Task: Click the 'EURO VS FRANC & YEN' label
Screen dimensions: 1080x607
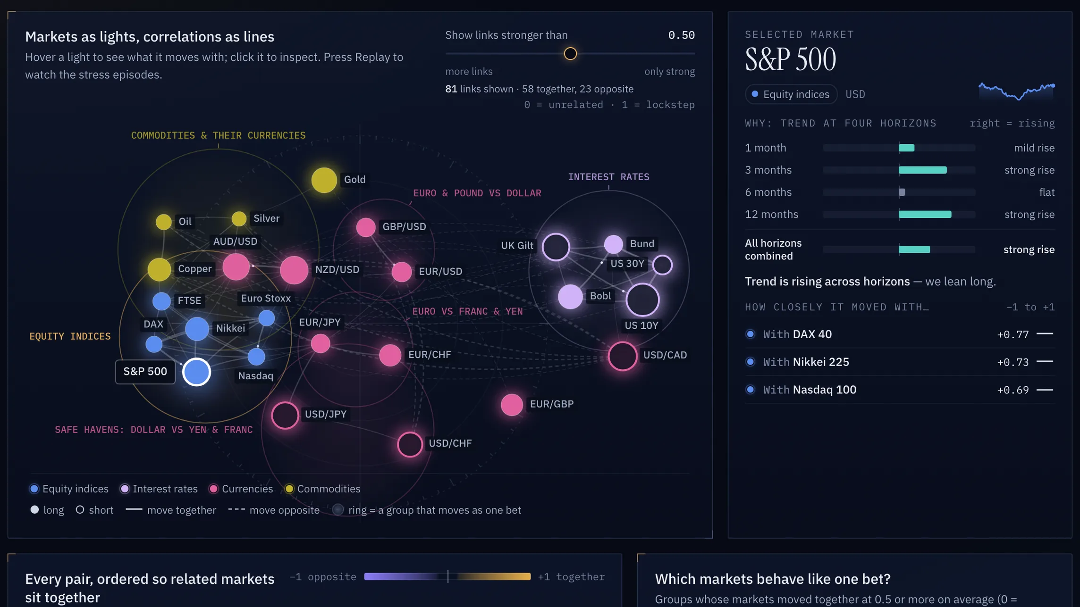Action: pos(467,311)
